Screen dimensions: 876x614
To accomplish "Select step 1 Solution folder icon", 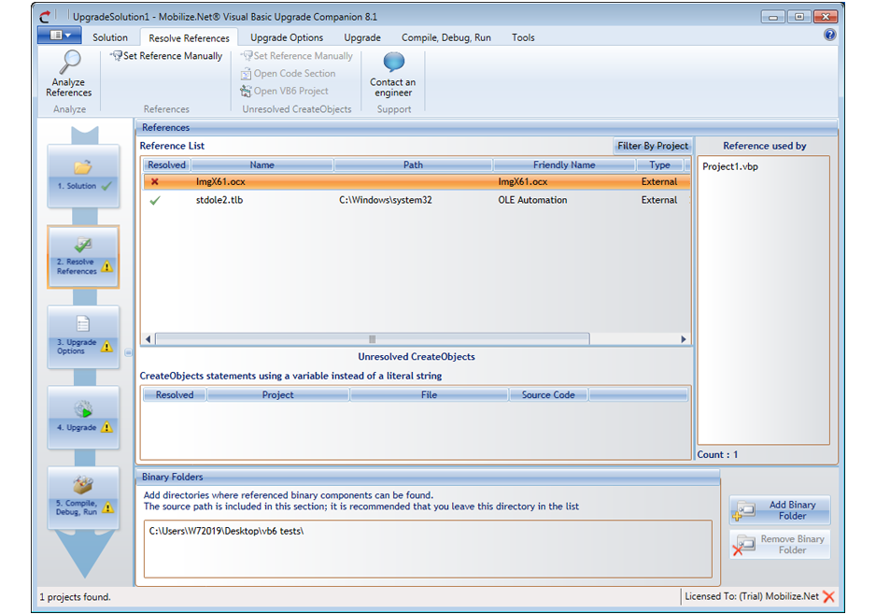I will click(x=83, y=166).
